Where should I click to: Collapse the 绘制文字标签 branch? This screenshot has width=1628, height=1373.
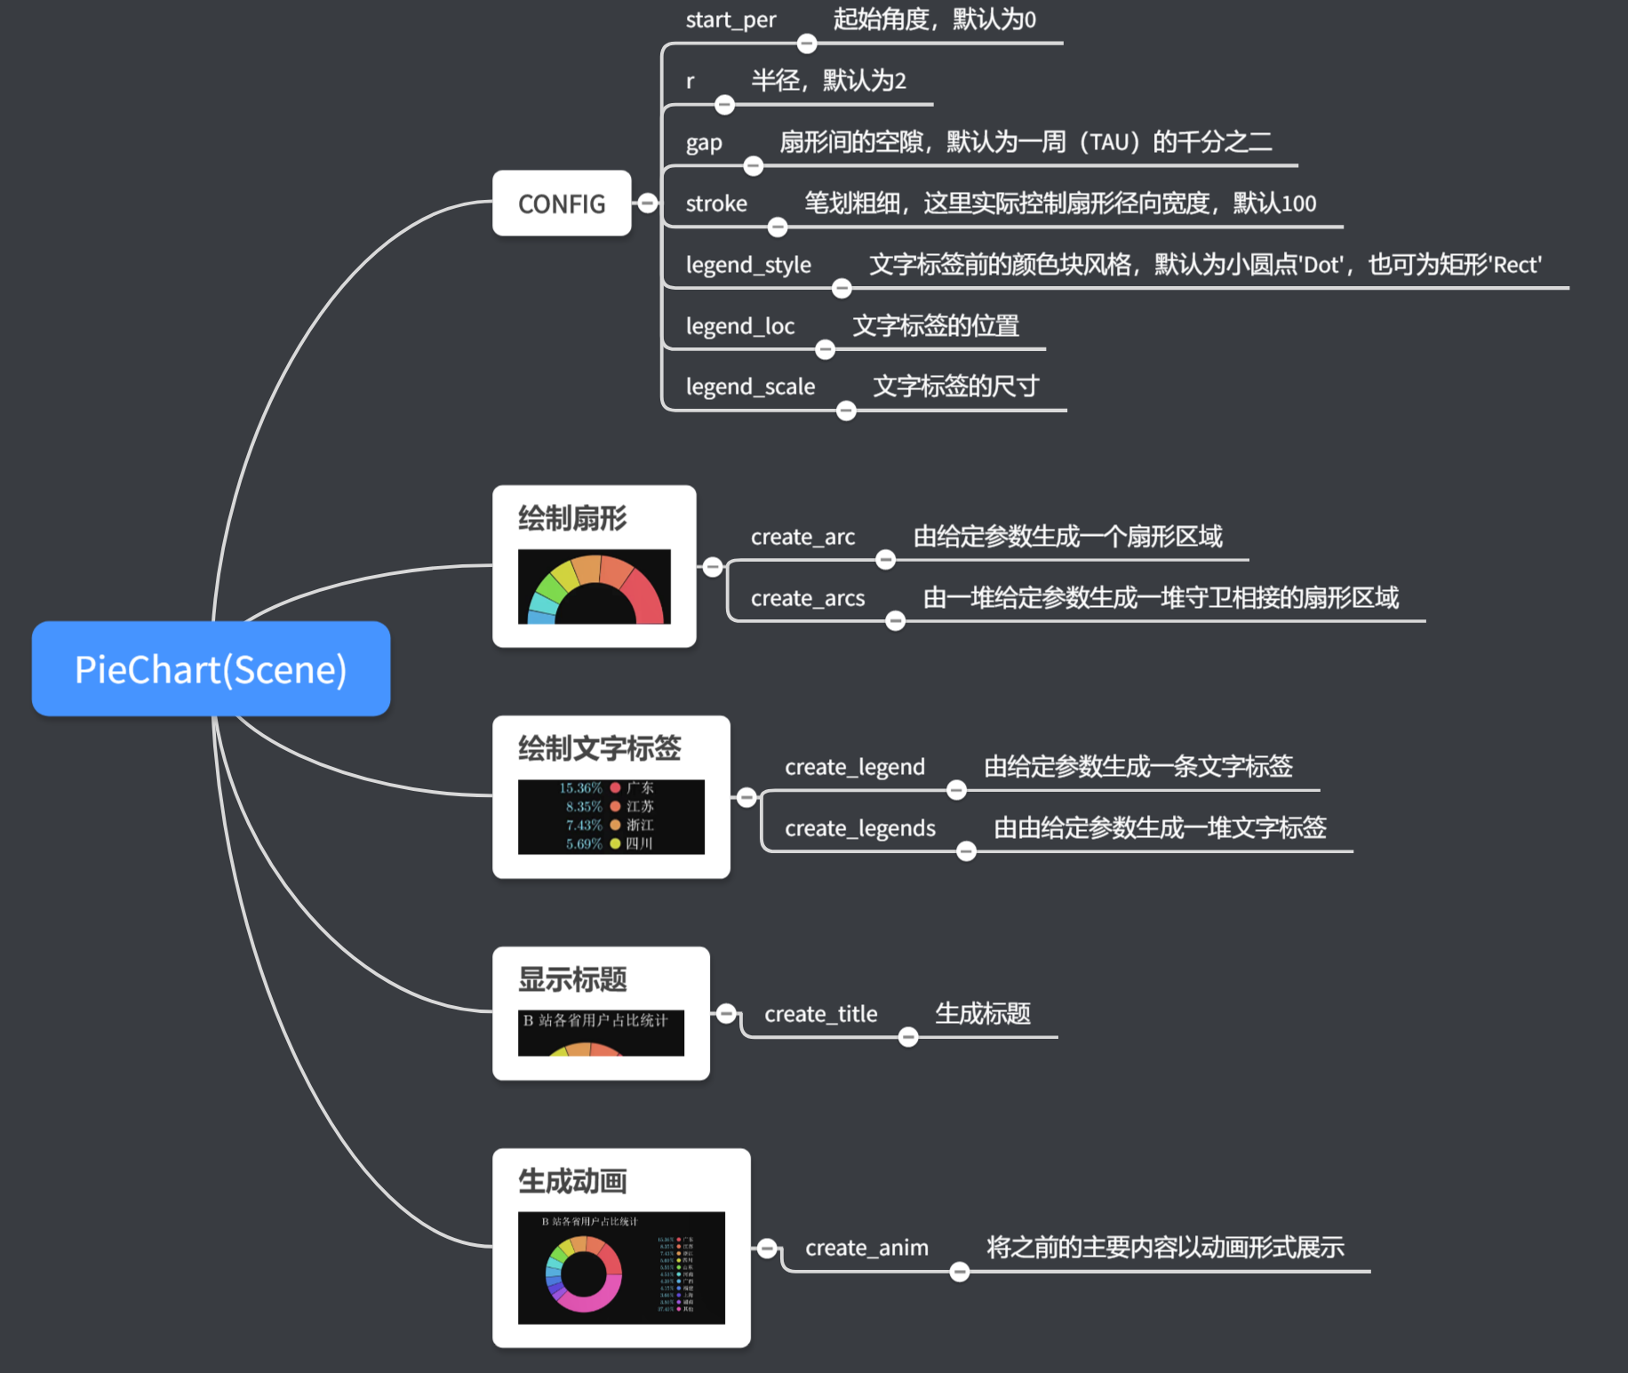point(746,797)
